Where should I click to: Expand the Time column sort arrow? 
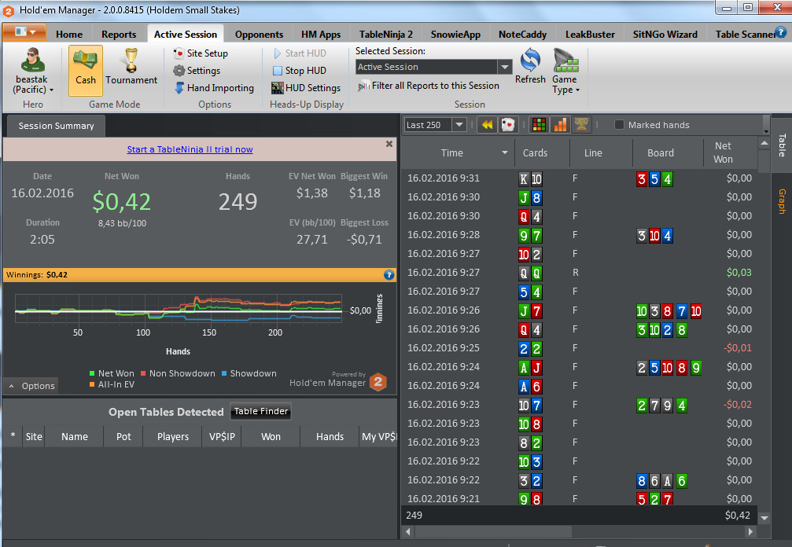(x=505, y=152)
